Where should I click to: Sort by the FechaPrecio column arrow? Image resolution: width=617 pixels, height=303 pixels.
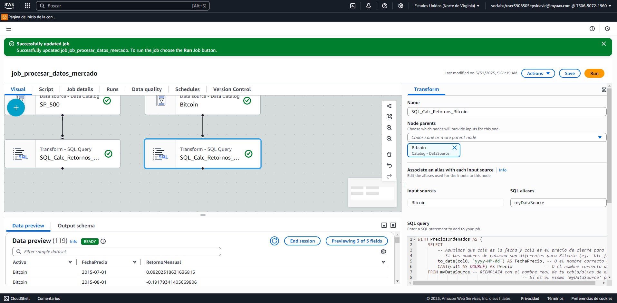pyautogui.click(x=135, y=262)
